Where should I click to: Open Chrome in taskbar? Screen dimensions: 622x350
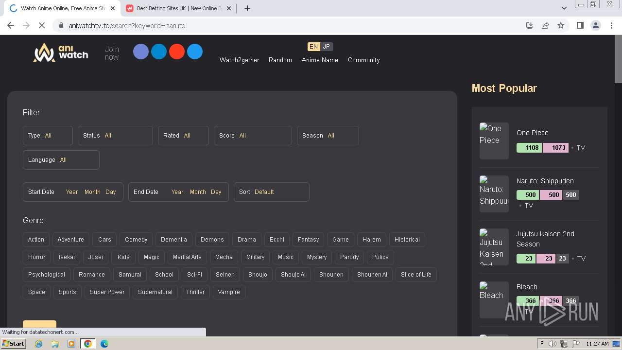[88, 344]
